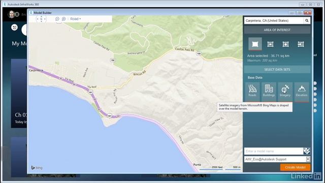Toggle the Imagery base data set
The width and height of the screenshot is (325, 183).
click(285, 91)
